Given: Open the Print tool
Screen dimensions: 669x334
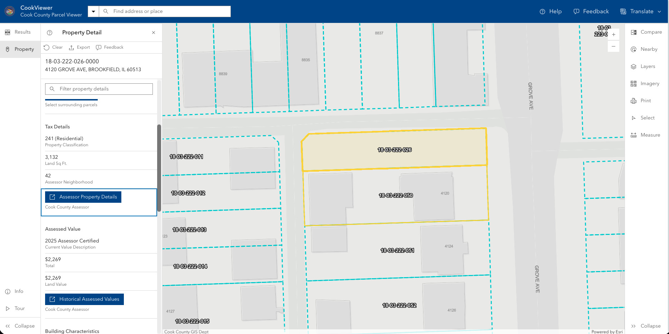Looking at the screenshot, I should point(641,101).
